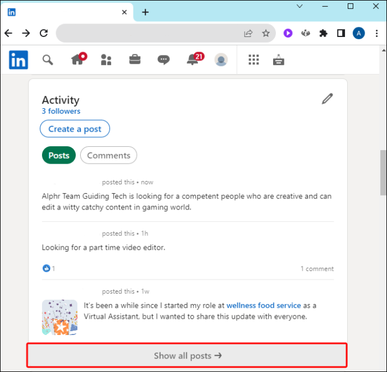
Task: Switch to the Comments filter pill
Action: 109,155
